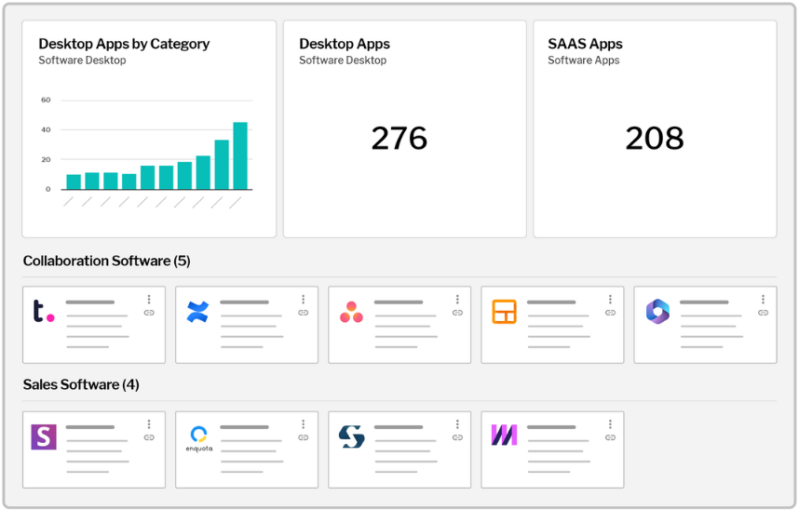Open more options on purple M card
The image size is (799, 510).
click(x=610, y=423)
